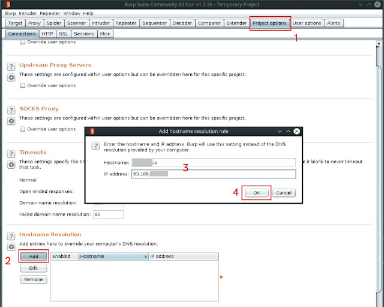Click Add in Hostname Resolution section
The width and height of the screenshot is (384, 307).
[x=34, y=257]
